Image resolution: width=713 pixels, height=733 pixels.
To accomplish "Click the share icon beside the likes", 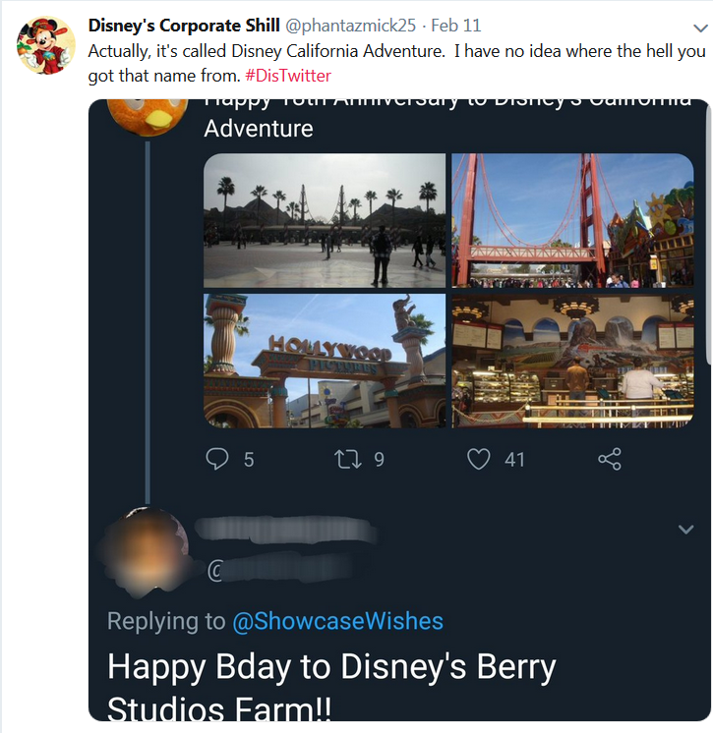I will point(610,459).
